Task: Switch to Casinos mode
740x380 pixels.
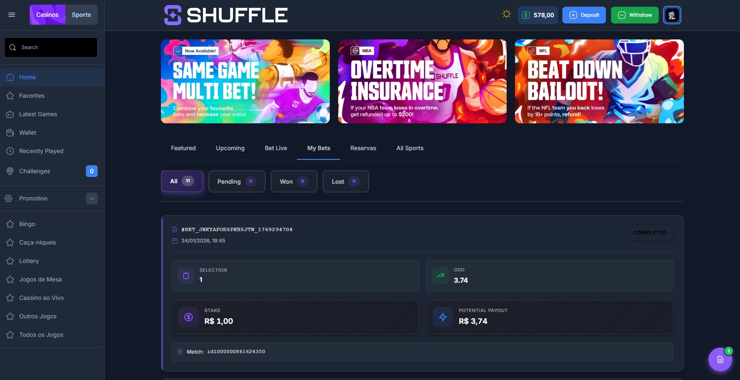Action: tap(47, 15)
